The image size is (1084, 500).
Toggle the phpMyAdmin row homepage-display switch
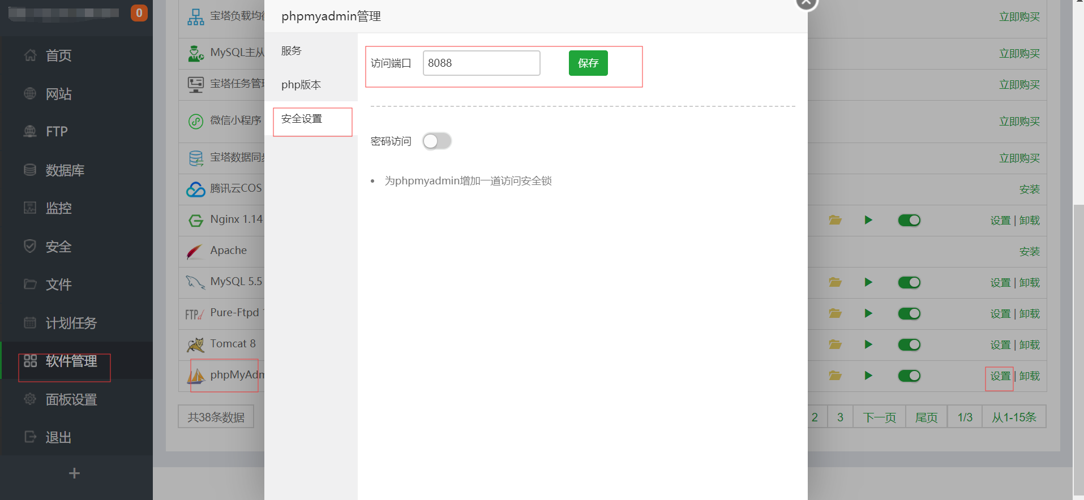click(x=909, y=376)
